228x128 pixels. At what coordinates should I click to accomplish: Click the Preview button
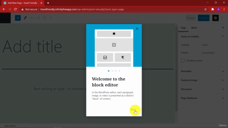(191, 18)
